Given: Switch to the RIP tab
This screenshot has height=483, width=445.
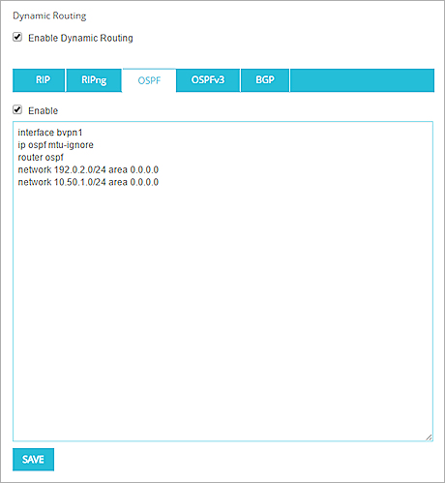Looking at the screenshot, I should click(39, 80).
